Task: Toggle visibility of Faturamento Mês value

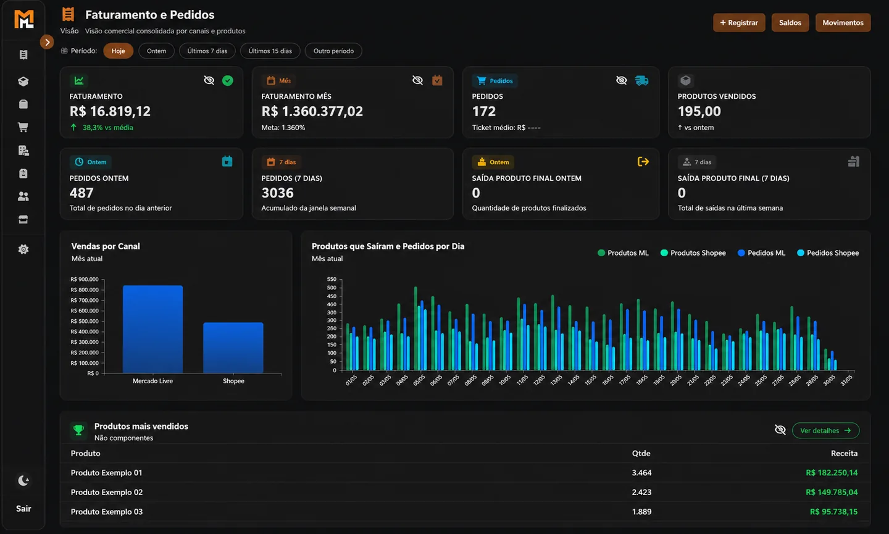Action: [418, 80]
